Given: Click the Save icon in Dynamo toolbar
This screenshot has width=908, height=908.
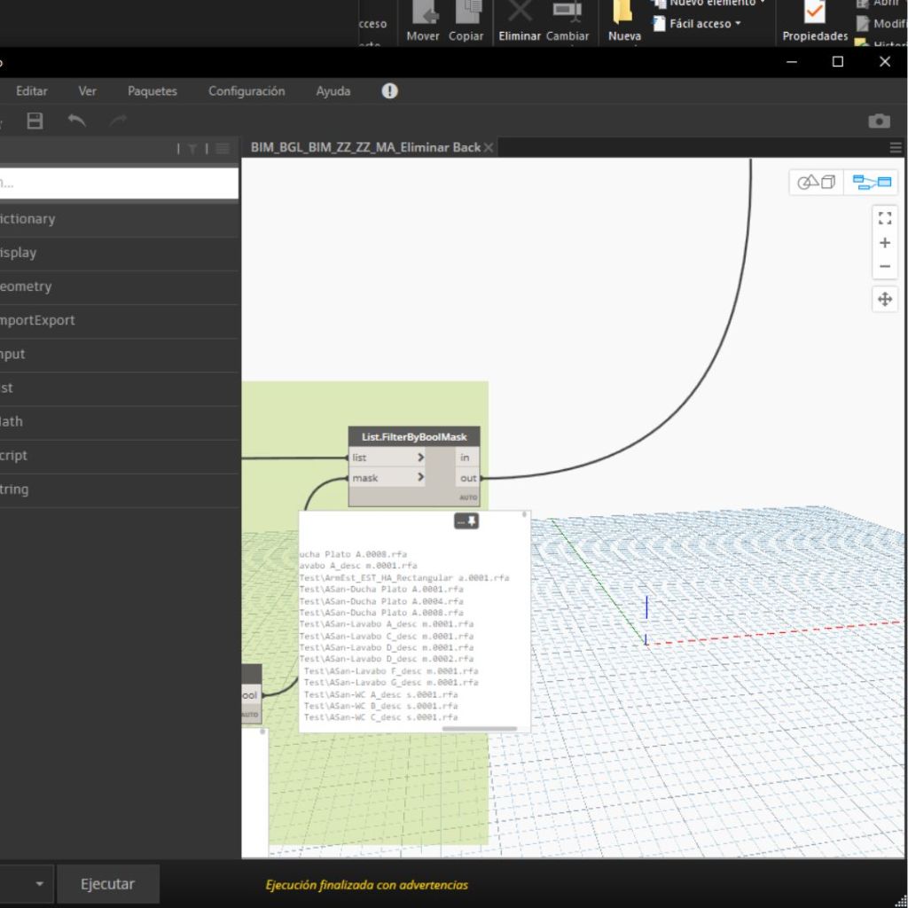Looking at the screenshot, I should click(x=35, y=121).
